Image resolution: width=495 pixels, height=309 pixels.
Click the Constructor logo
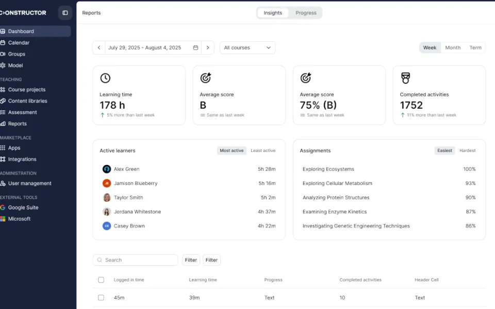(x=23, y=13)
